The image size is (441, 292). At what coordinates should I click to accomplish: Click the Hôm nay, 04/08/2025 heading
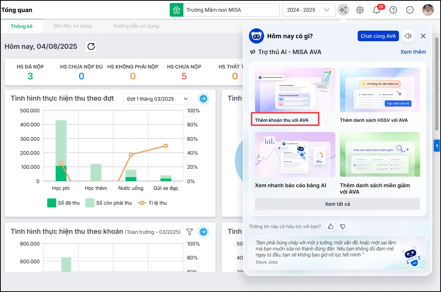pyautogui.click(x=41, y=46)
